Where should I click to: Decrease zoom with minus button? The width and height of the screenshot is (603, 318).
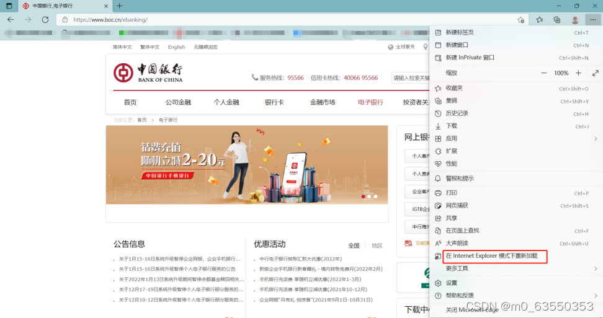[544, 73]
